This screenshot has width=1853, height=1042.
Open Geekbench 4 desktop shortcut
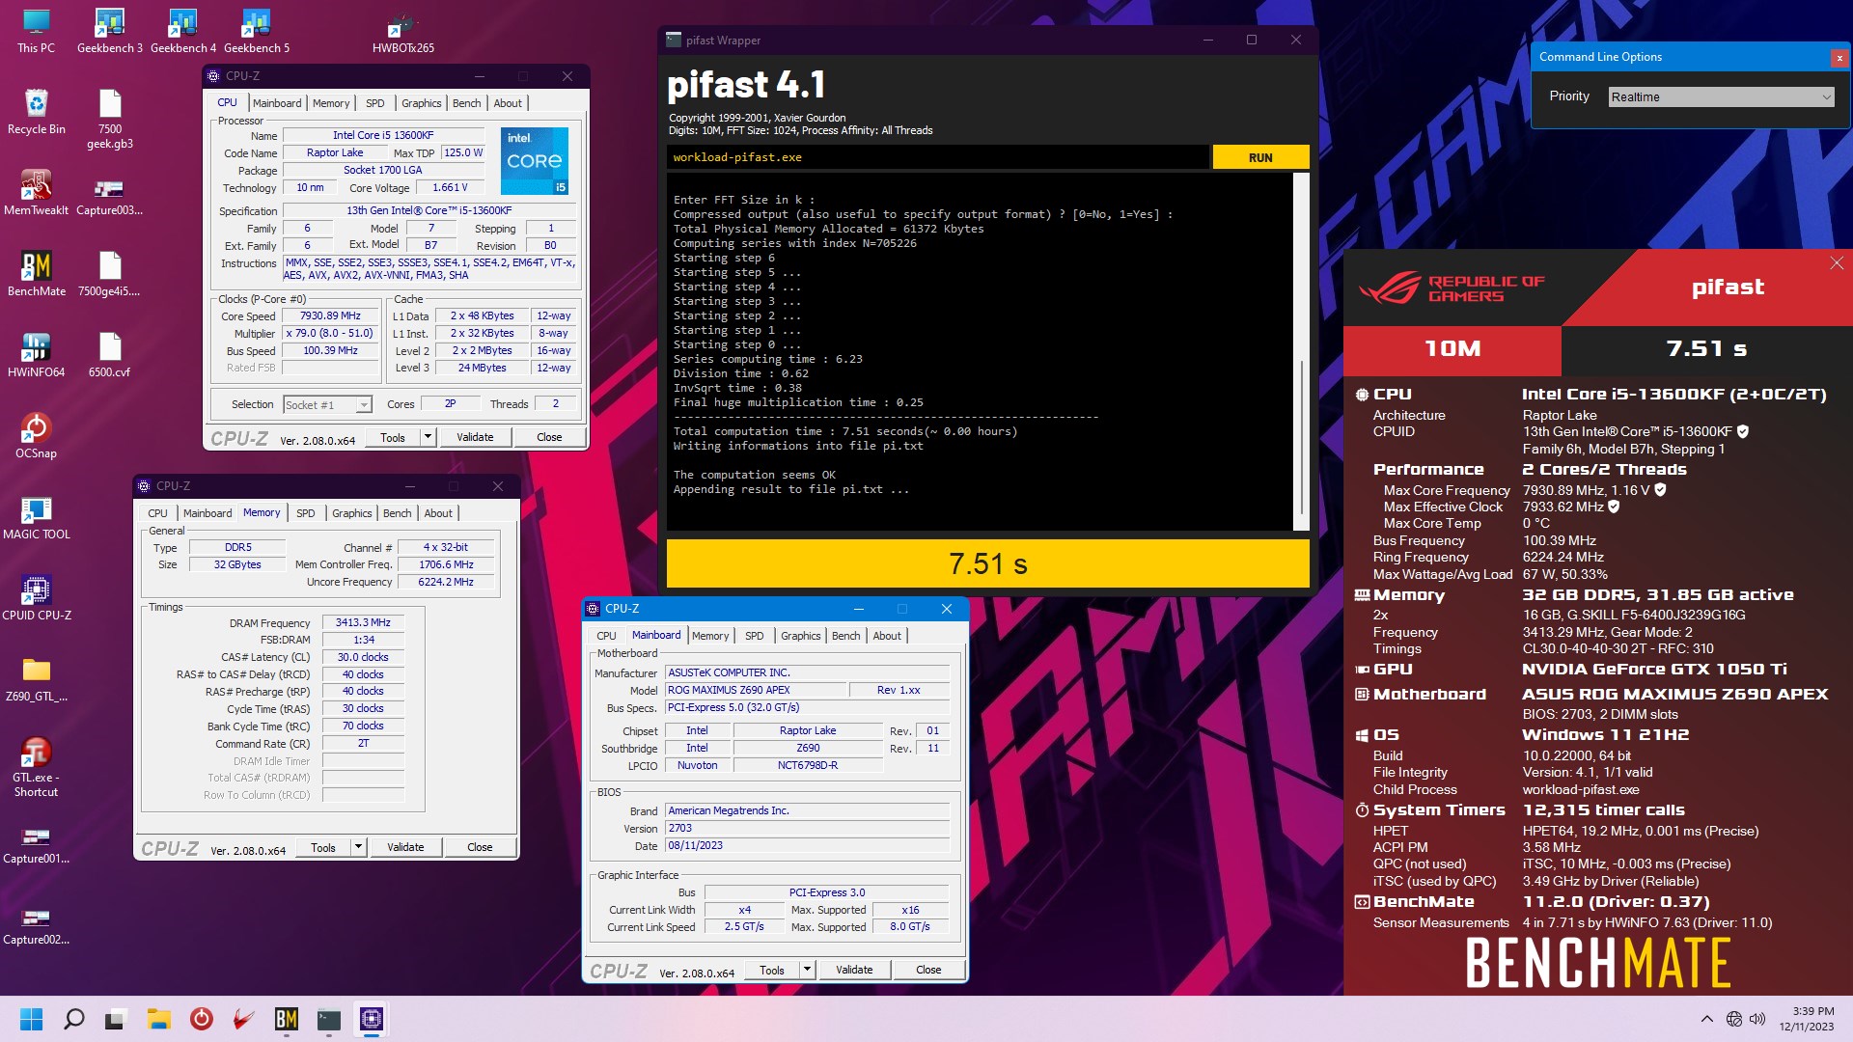(183, 31)
